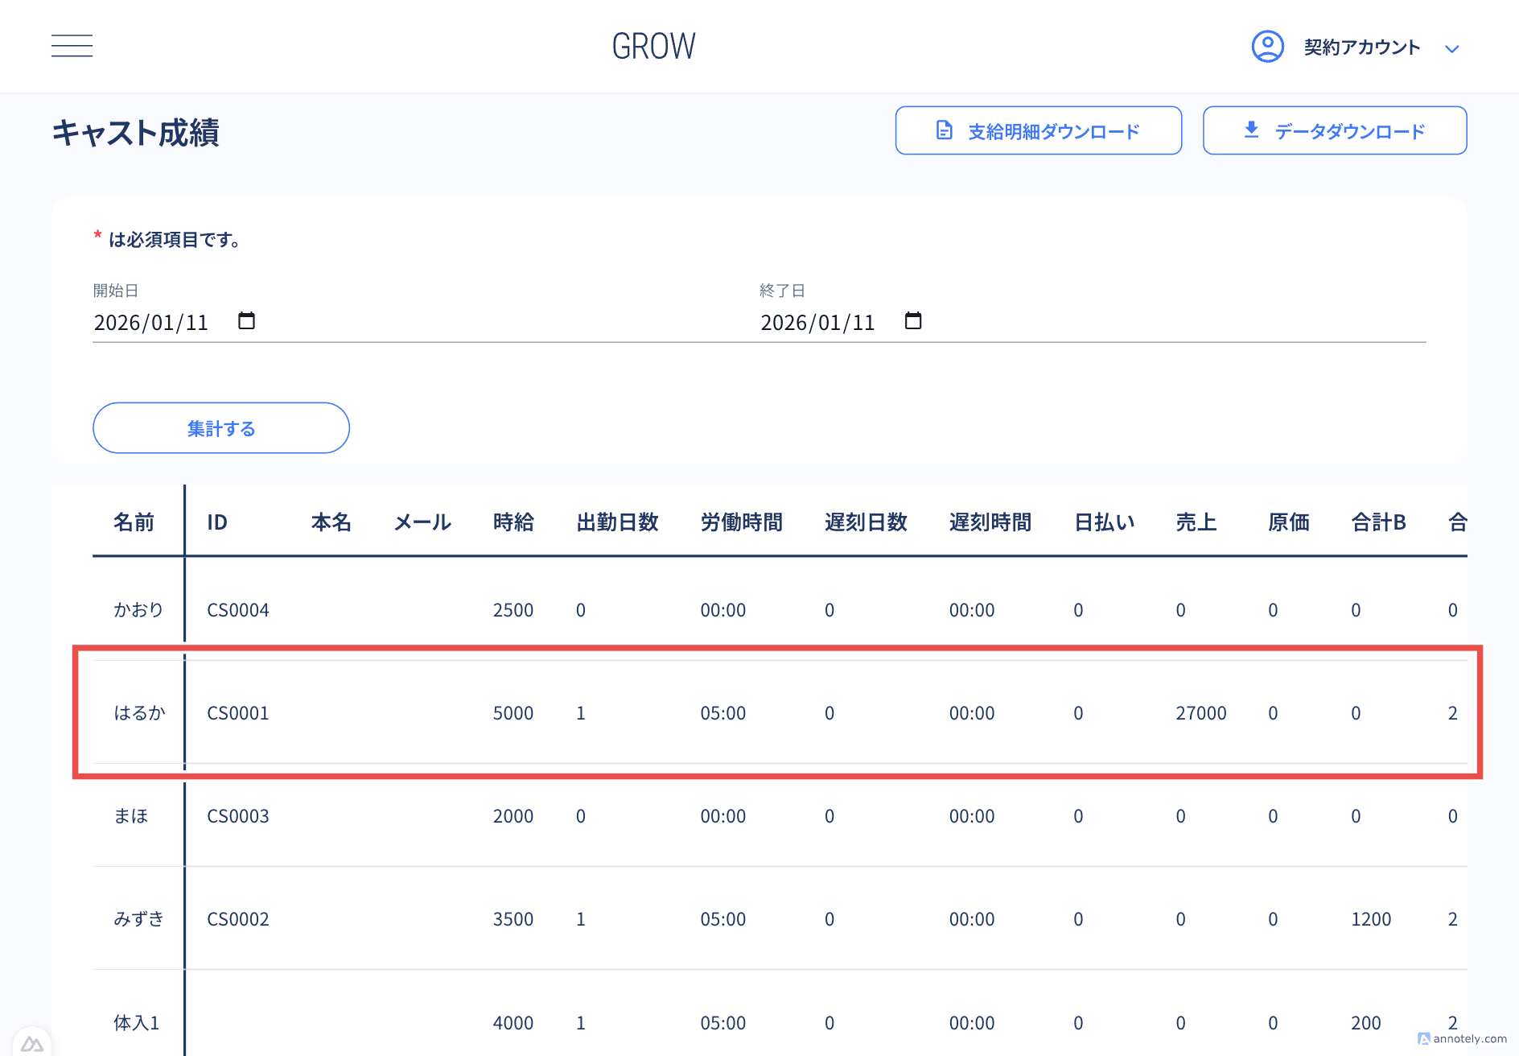The image size is (1519, 1056).
Task: Click the みずき cast name
Action: 139,919
